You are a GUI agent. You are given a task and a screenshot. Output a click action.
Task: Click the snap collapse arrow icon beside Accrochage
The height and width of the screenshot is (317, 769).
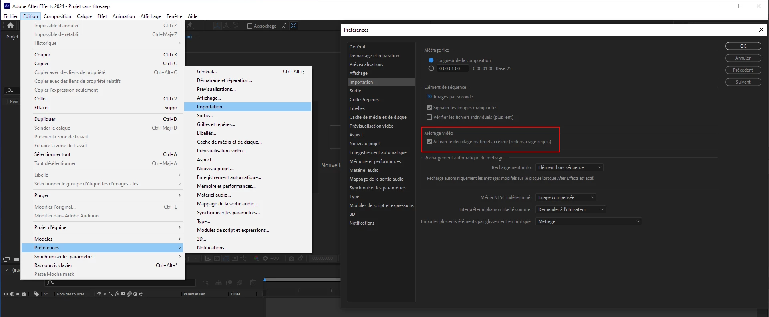coord(284,26)
